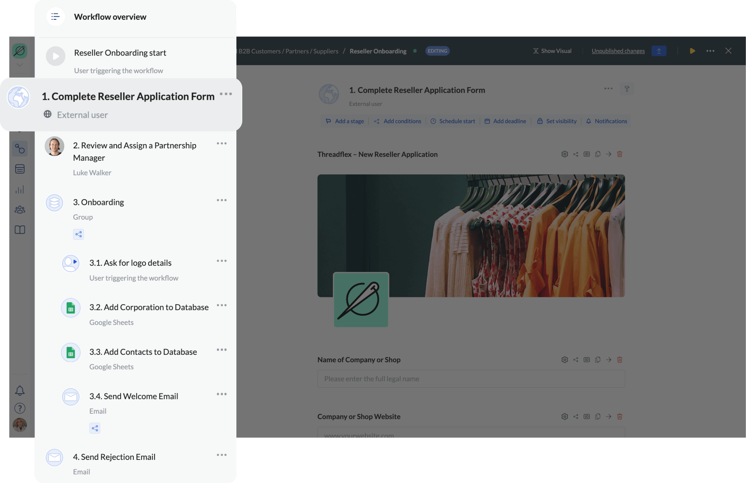Screen dimensions: 746x483
Task: Open the help question mark icon
Action: click(x=20, y=408)
